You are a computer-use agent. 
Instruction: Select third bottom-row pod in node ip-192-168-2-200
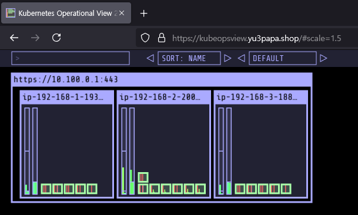166,189
